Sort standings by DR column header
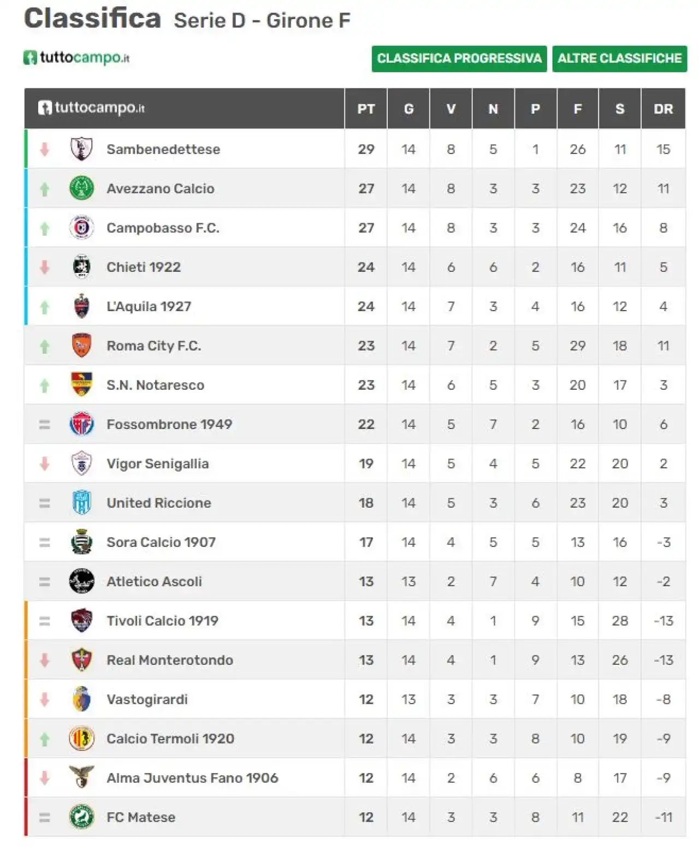The image size is (699, 857). (664, 109)
